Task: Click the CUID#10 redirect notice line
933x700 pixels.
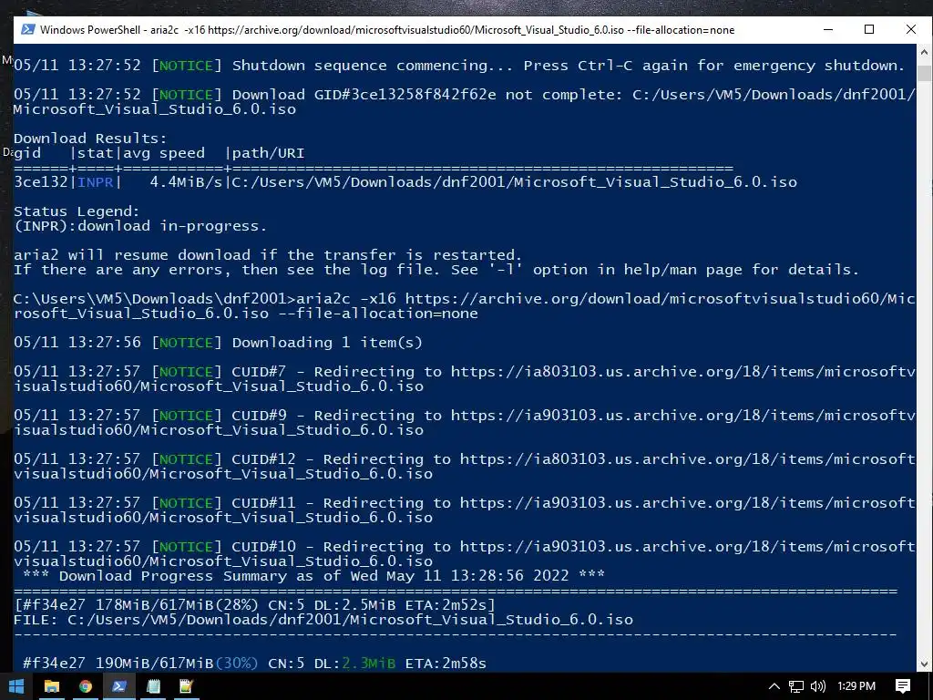Action: pyautogui.click(x=464, y=554)
